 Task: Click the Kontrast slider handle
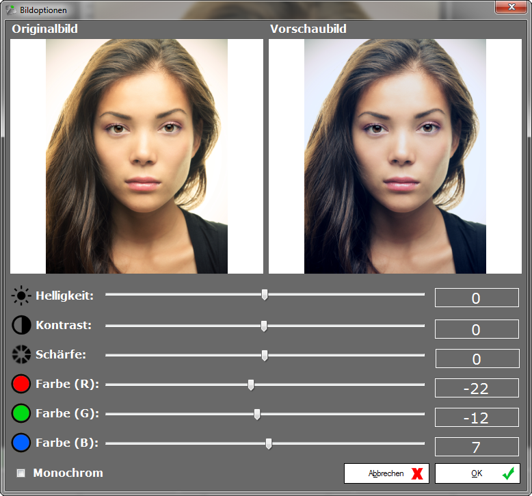[264, 326]
